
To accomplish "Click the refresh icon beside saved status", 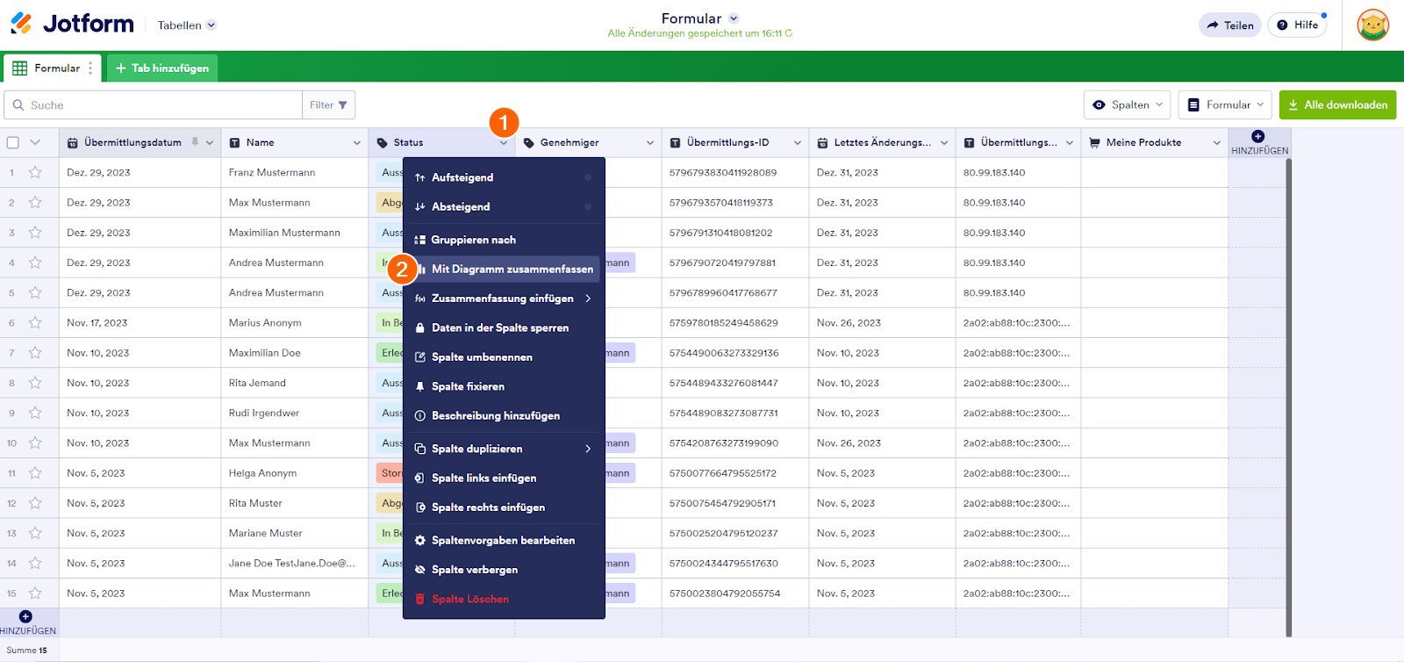I will pyautogui.click(x=789, y=33).
